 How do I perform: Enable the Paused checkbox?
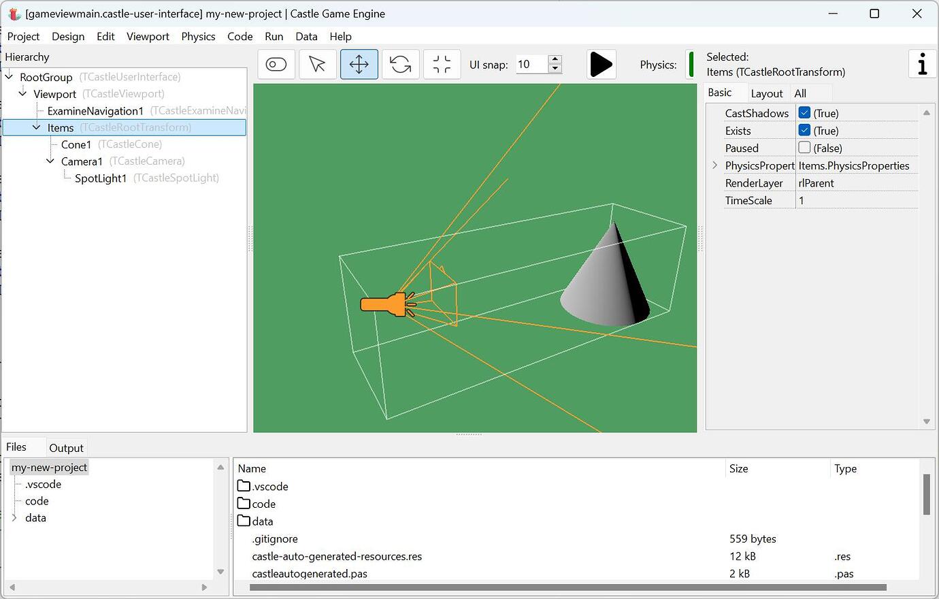click(804, 148)
